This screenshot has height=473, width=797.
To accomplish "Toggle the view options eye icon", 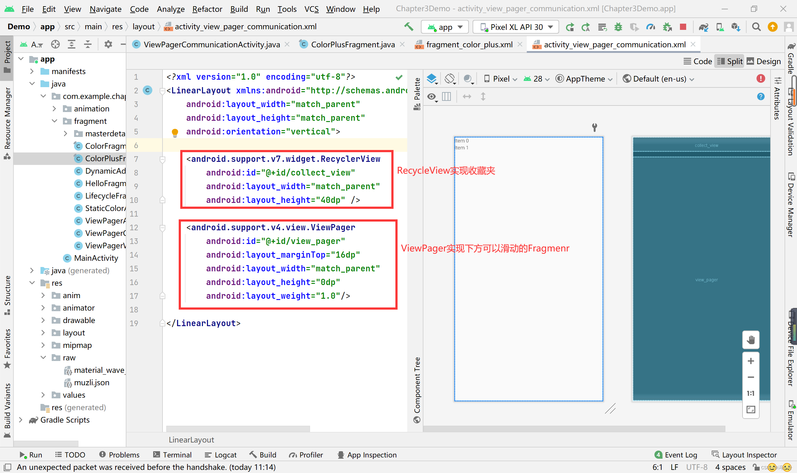I will [432, 96].
